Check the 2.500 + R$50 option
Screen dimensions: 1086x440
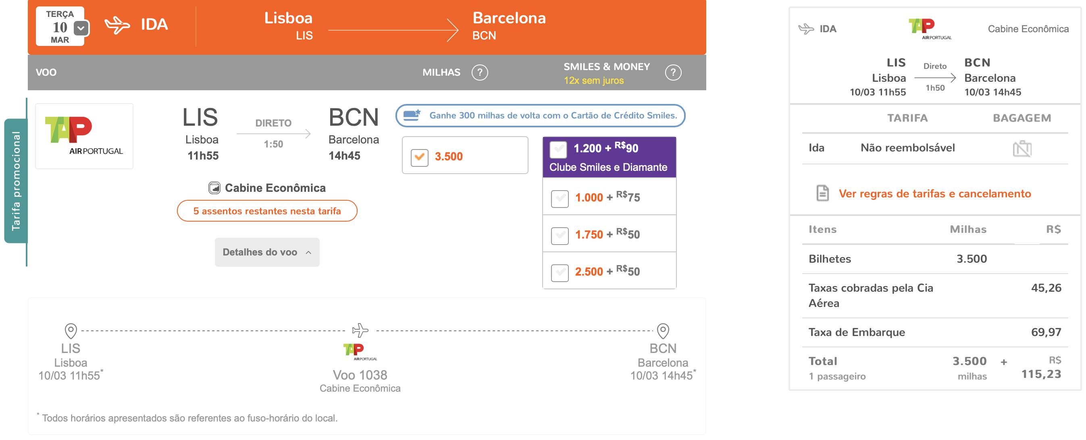click(x=560, y=272)
